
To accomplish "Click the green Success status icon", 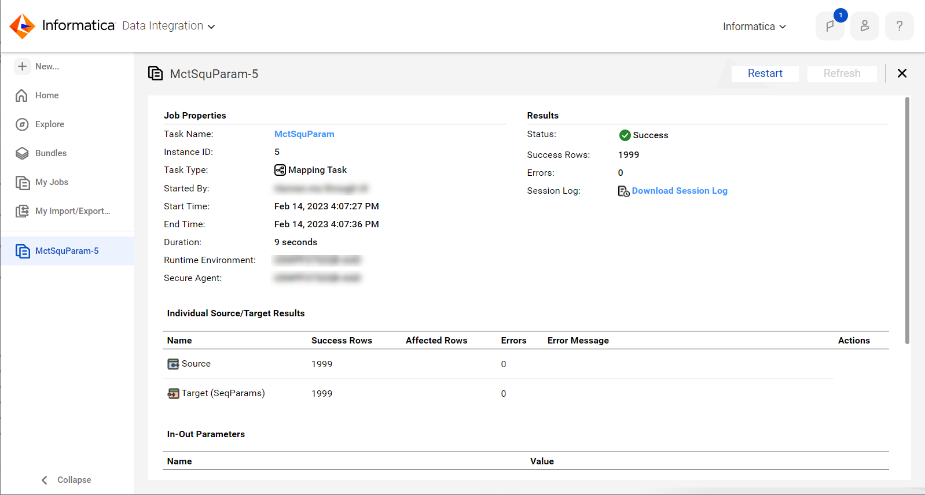I will point(625,135).
